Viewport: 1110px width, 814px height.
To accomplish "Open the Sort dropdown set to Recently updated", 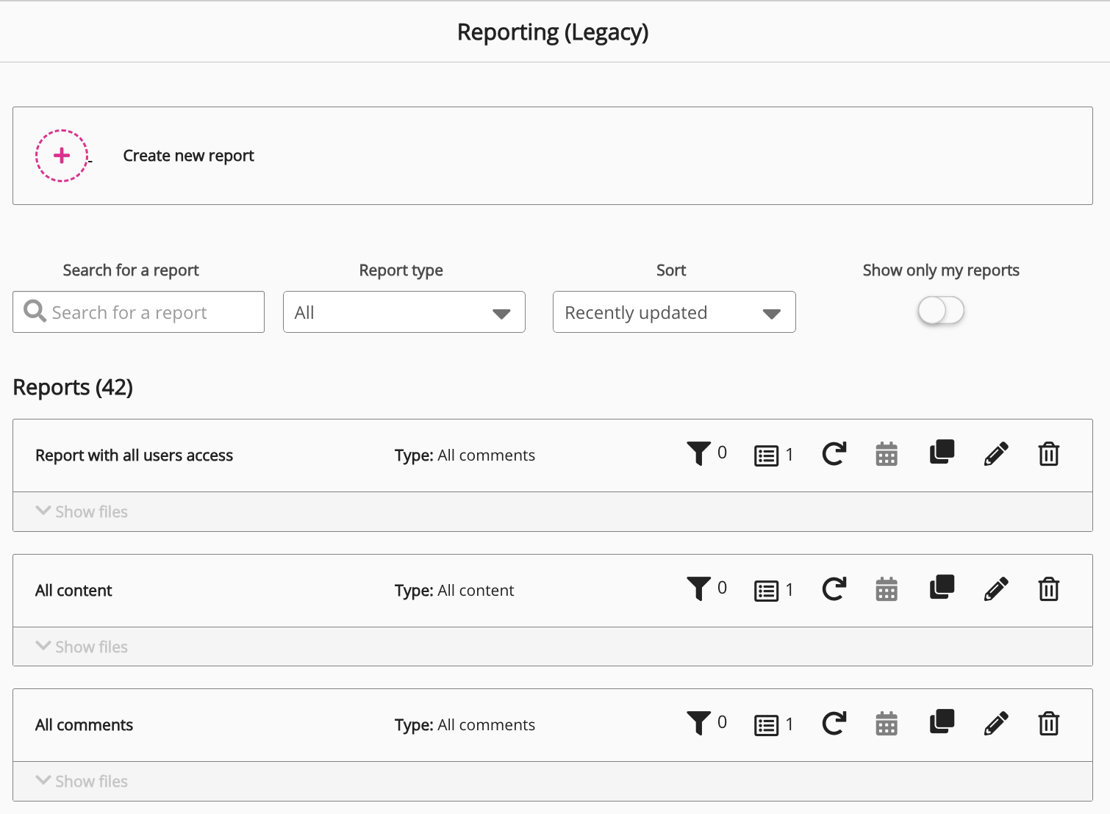I will pyautogui.click(x=673, y=312).
